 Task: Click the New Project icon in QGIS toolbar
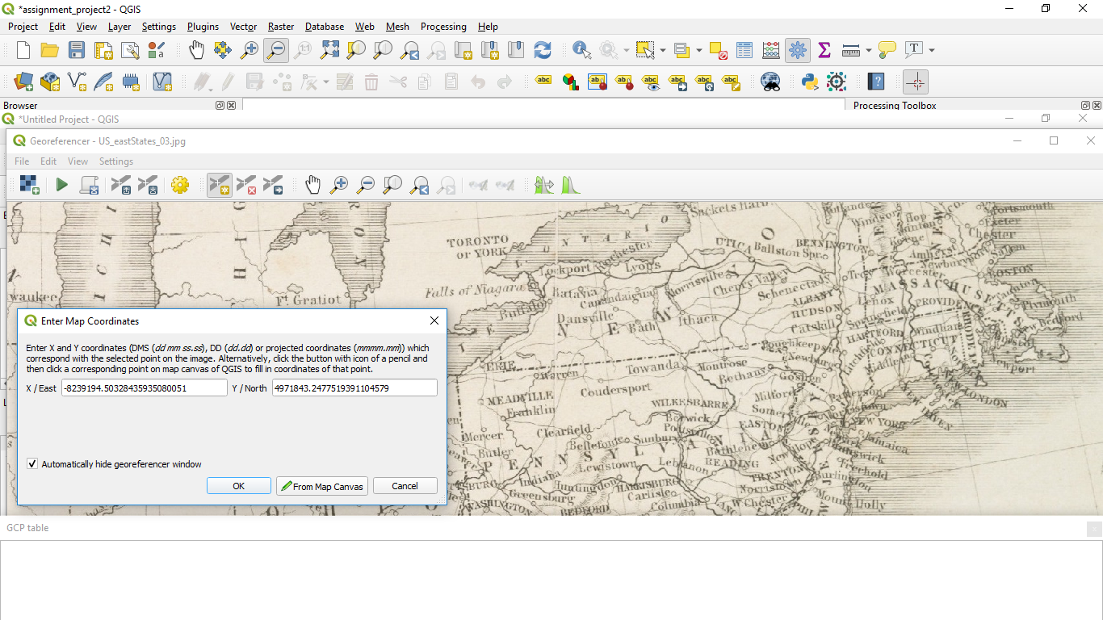click(x=23, y=50)
